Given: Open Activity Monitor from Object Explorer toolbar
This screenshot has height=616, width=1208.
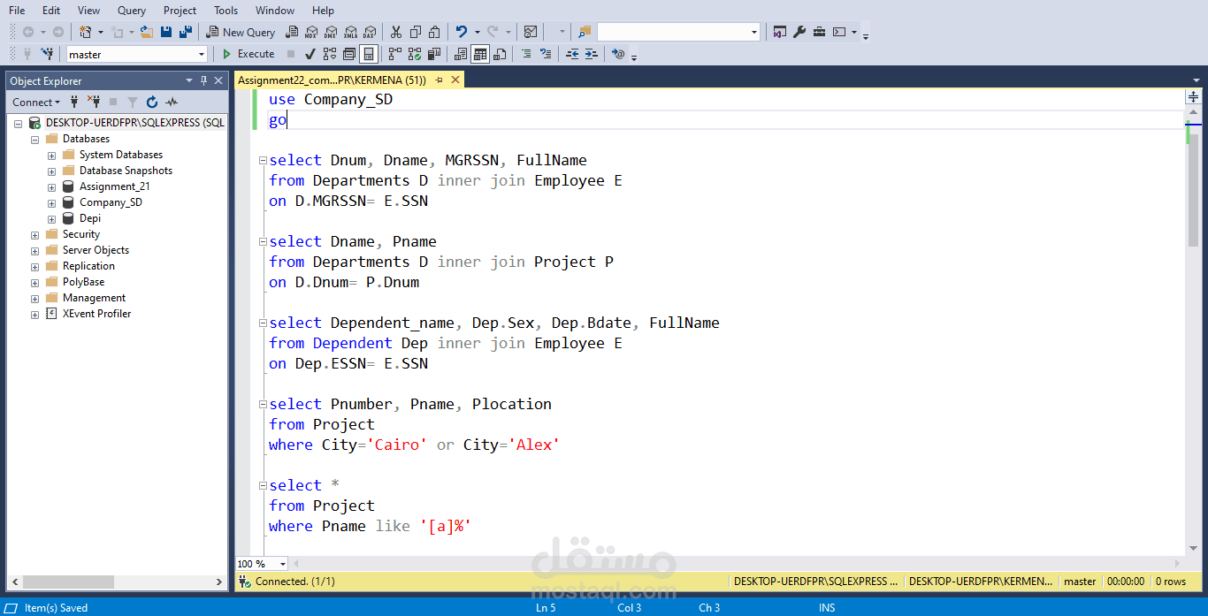Looking at the screenshot, I should point(172,102).
